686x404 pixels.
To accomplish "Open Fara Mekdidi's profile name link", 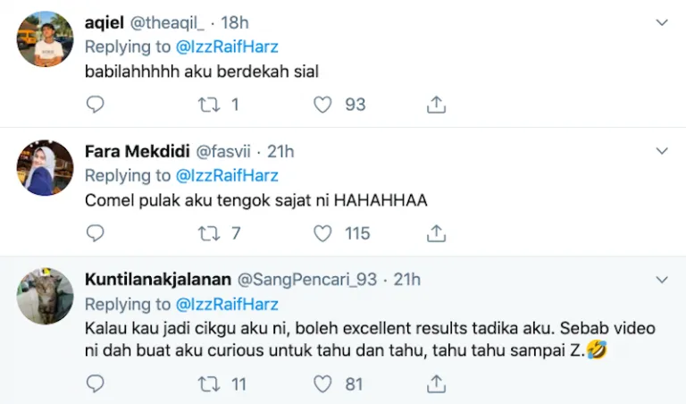I will tap(130, 151).
